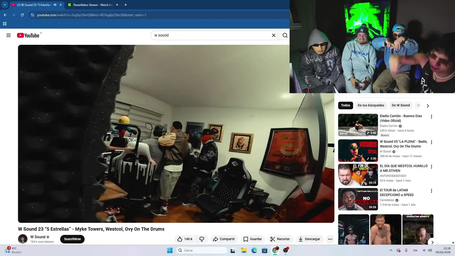
Task: Open 'El TOUR de LATAM' video thumbnail
Action: 358,199
